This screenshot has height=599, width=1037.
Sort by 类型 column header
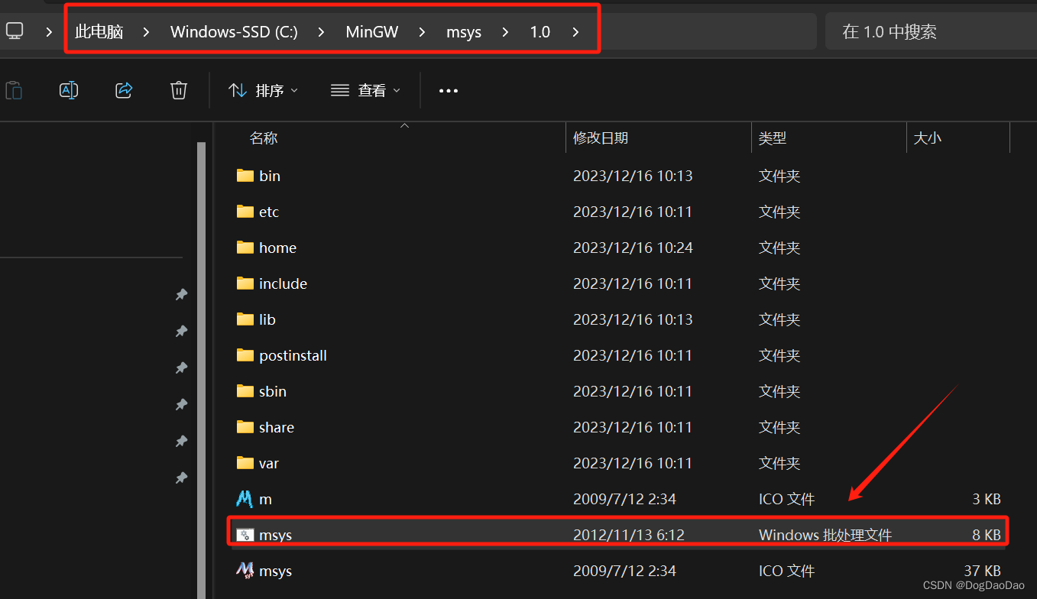773,138
